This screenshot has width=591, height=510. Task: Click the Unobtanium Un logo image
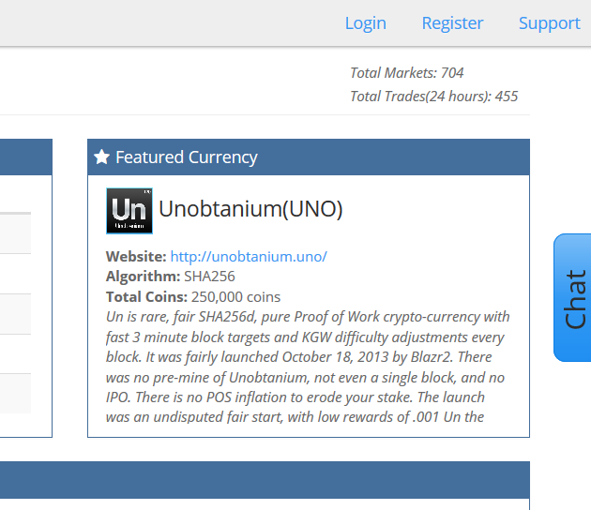tap(129, 211)
